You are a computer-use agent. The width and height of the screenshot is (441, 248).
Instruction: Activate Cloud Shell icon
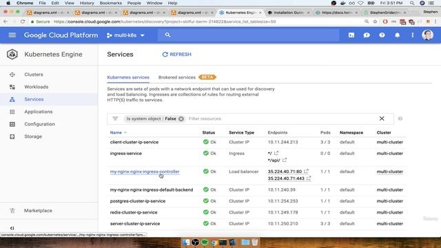(351, 35)
